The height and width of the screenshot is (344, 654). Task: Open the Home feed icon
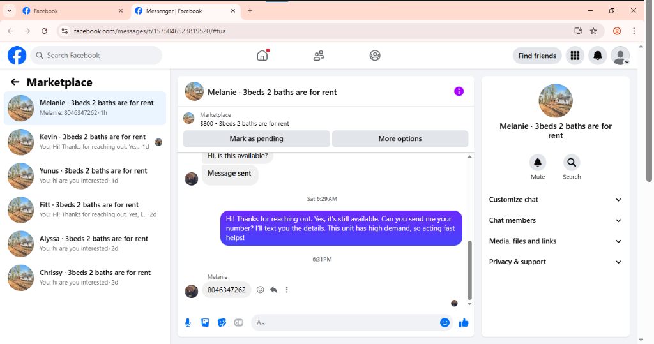click(262, 55)
